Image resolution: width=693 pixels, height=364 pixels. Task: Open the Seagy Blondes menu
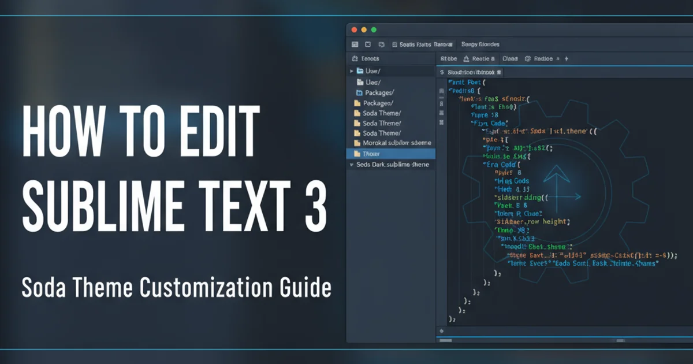click(x=480, y=44)
